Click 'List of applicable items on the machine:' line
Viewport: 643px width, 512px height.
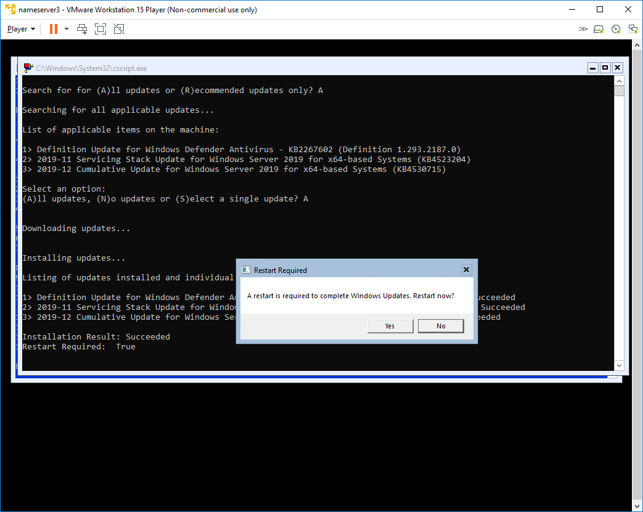[121, 129]
